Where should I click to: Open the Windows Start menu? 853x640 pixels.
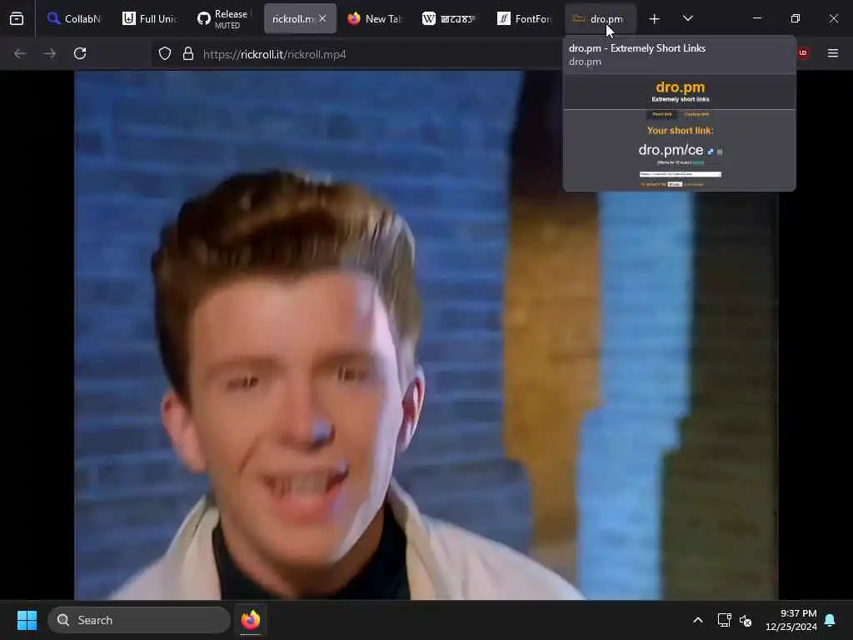(x=27, y=620)
